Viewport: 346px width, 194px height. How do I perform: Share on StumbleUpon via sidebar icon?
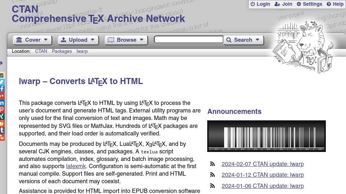point(2,137)
